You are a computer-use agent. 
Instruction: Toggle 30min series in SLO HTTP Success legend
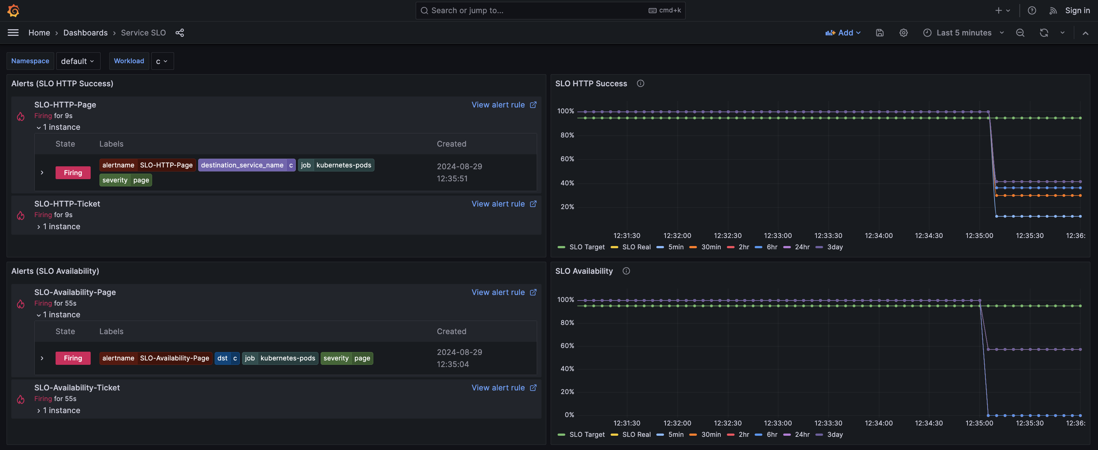pyautogui.click(x=710, y=247)
